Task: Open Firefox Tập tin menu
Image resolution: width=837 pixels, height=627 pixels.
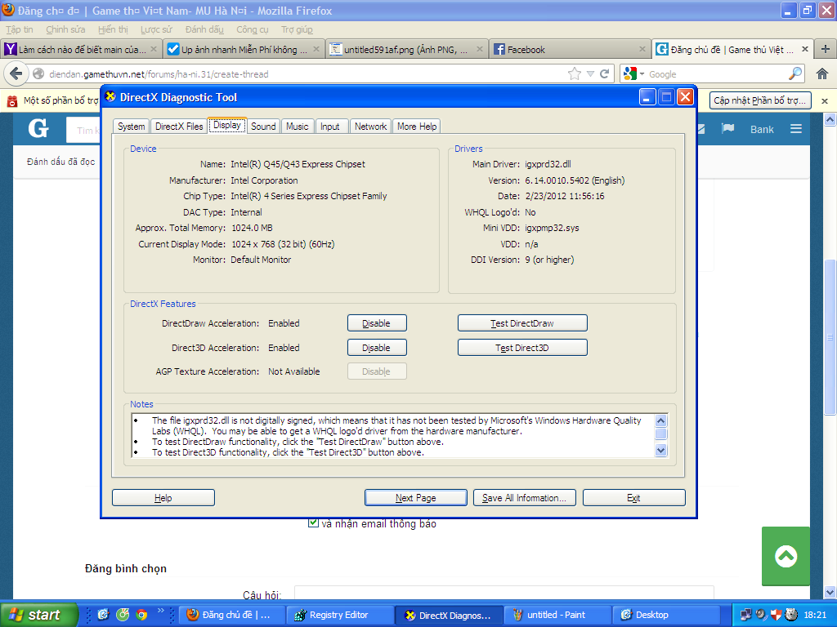Action: 20,29
